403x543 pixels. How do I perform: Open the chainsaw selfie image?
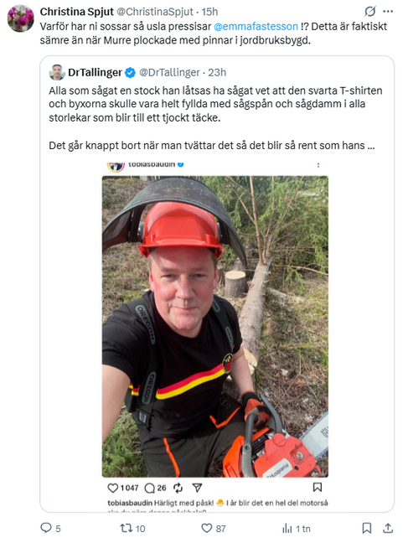tap(215, 327)
